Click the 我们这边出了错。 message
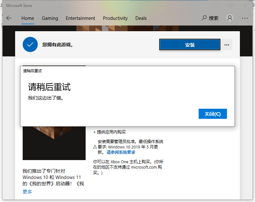The height and width of the screenshot is (202, 255). pos(46,98)
